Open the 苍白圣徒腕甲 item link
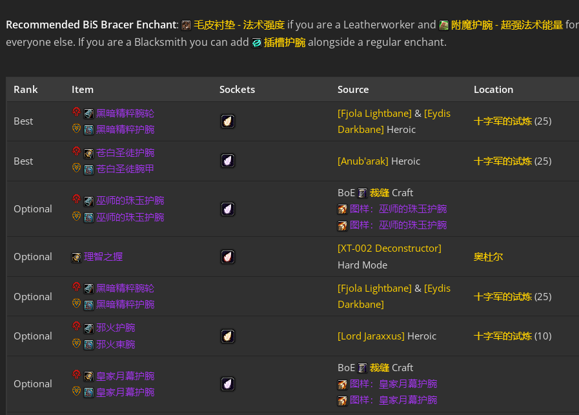Viewport: 579px width, 415px height. click(125, 169)
